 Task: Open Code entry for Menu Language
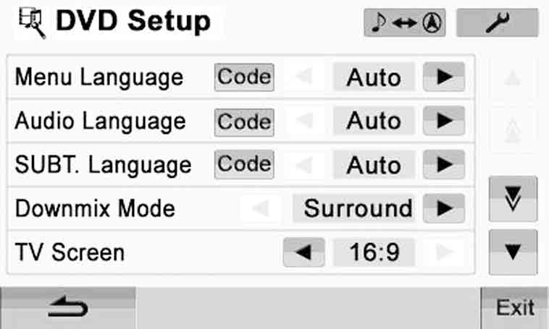(x=244, y=77)
